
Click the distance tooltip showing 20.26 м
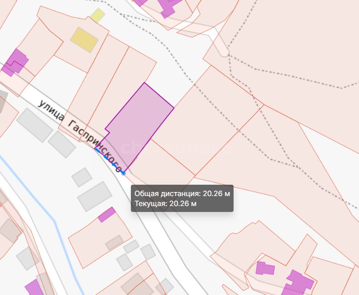[x=182, y=198]
